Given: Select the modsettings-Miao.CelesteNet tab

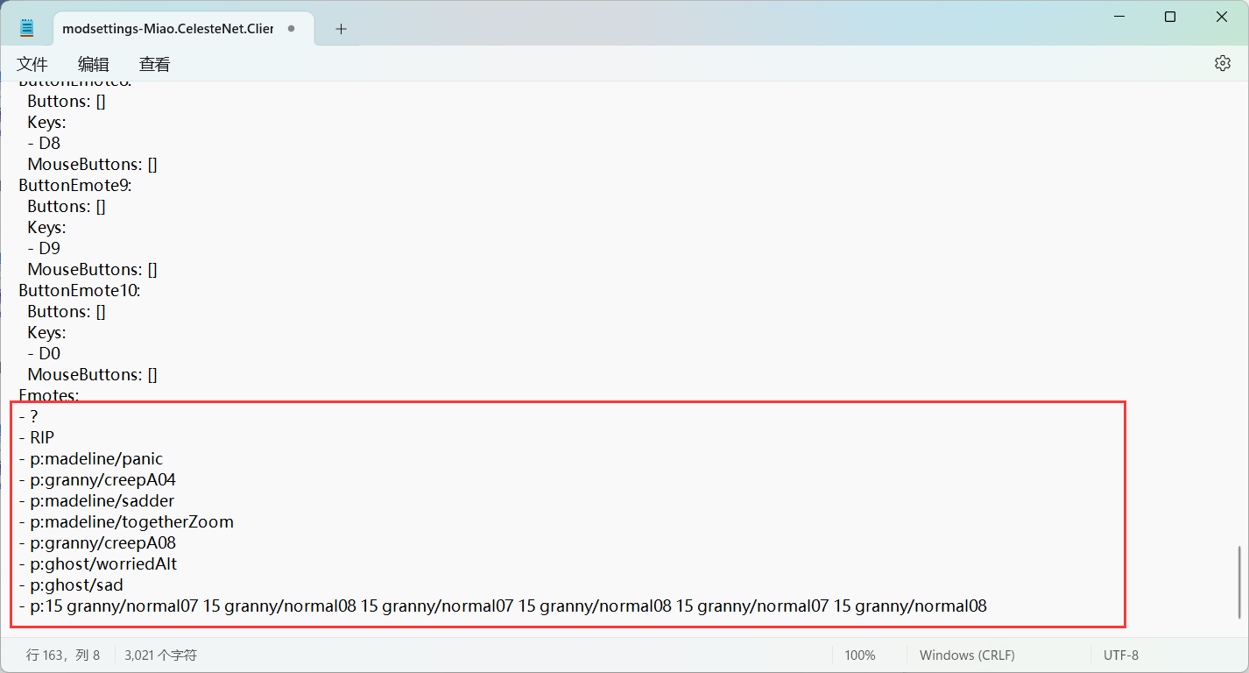Looking at the screenshot, I should (167, 29).
